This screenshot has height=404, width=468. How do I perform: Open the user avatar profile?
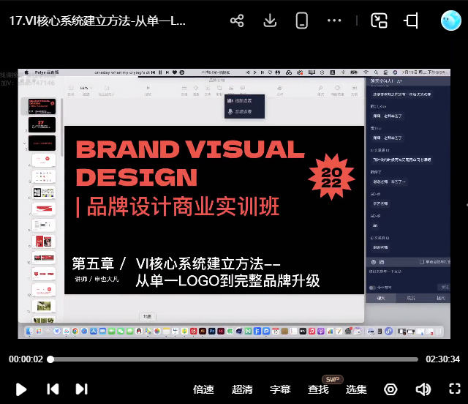(450, 20)
